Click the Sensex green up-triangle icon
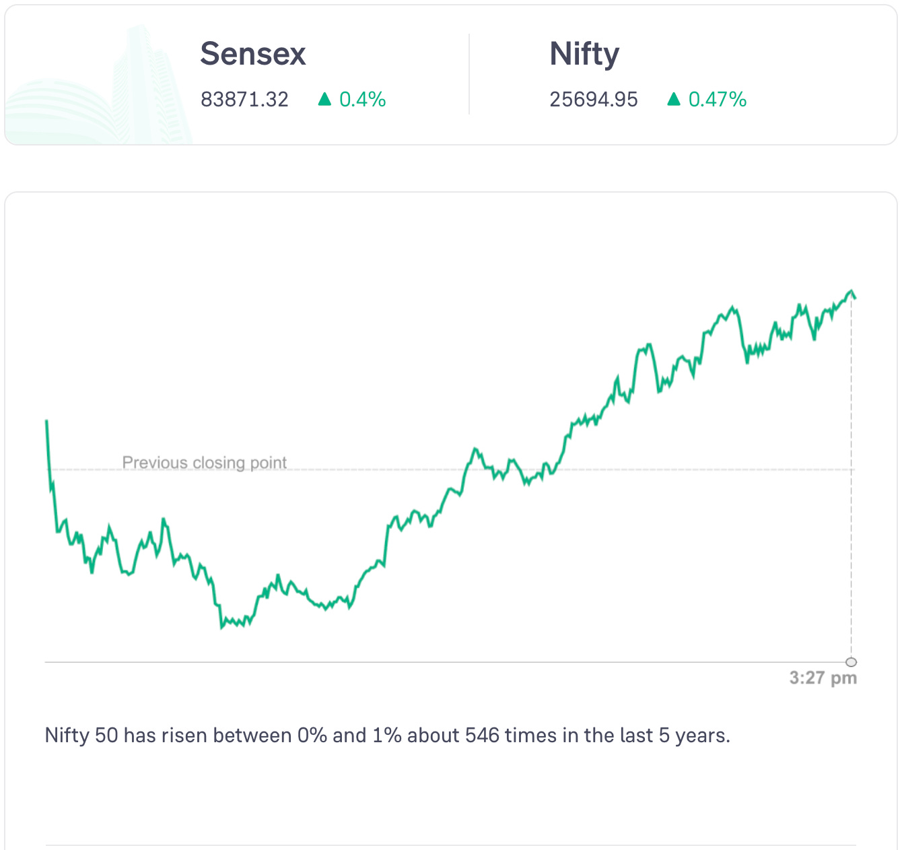The image size is (902, 850). tap(324, 100)
